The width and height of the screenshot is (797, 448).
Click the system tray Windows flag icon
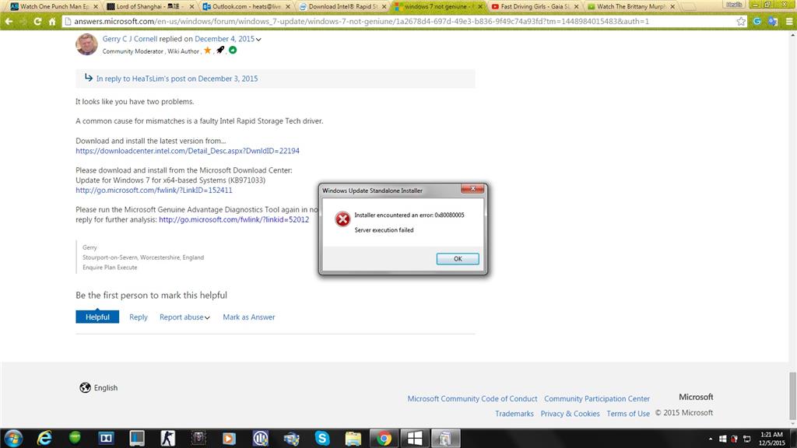(722, 439)
